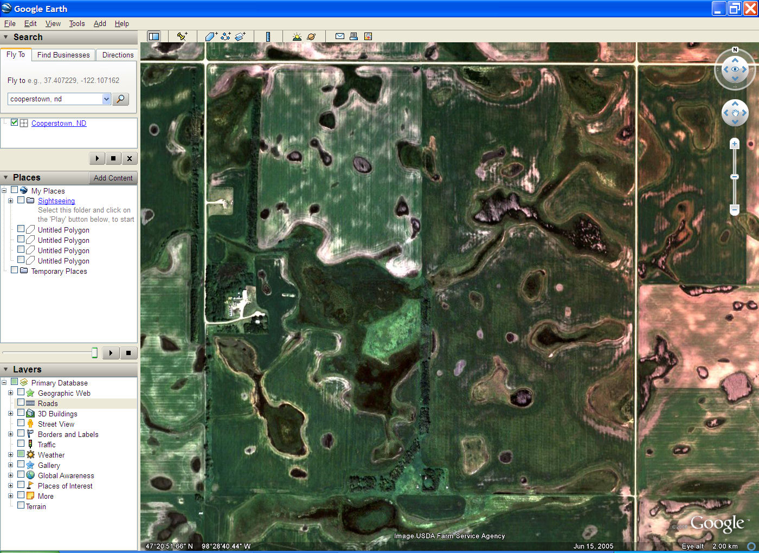Click the Street View pegman layer icon

tap(30, 424)
